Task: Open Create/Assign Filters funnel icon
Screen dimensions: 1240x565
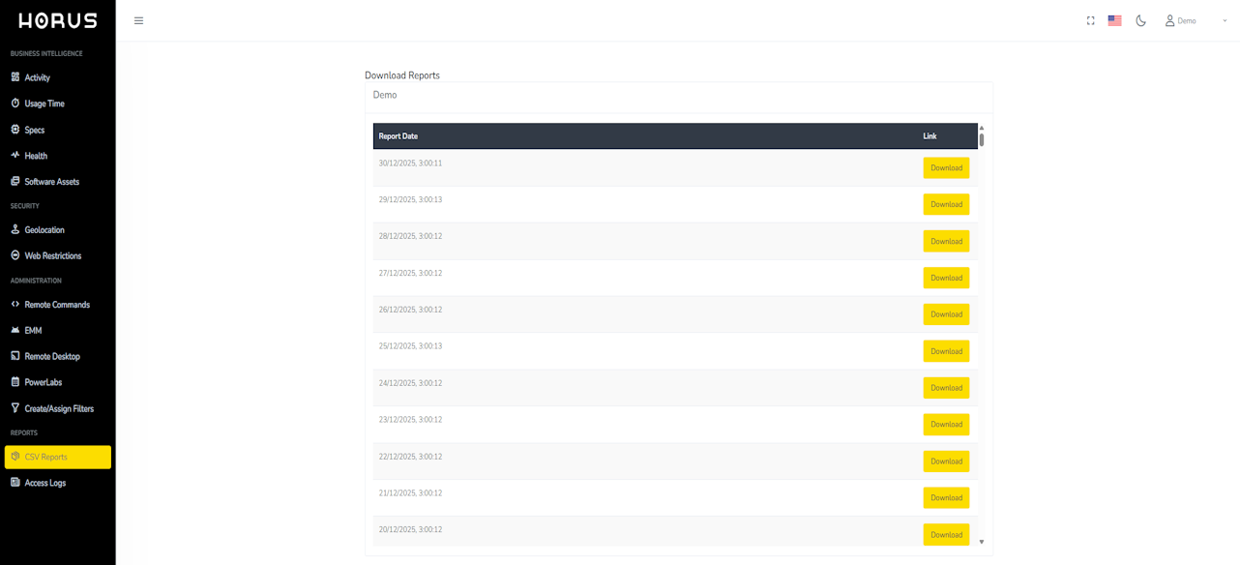Action: (x=15, y=408)
